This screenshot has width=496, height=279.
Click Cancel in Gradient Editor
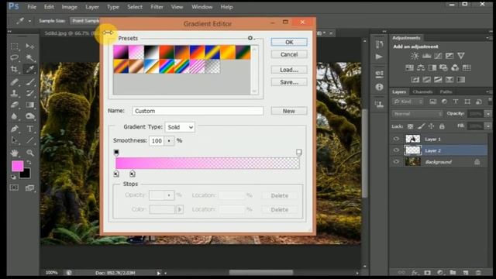pos(289,54)
